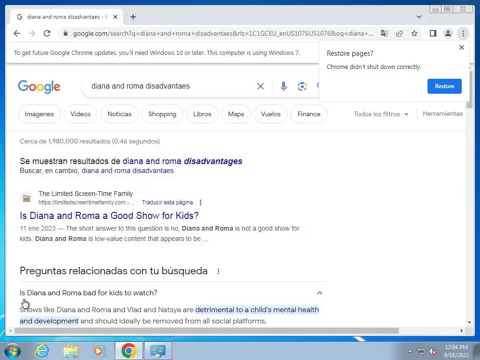480x360 pixels.
Task: Click the network tray icon
Action: 421,352
